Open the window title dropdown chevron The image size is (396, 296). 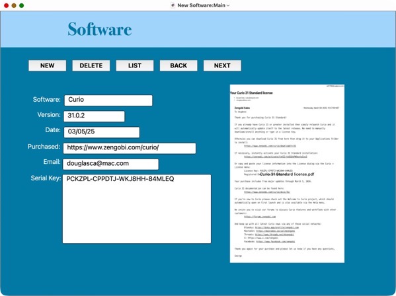228,5
